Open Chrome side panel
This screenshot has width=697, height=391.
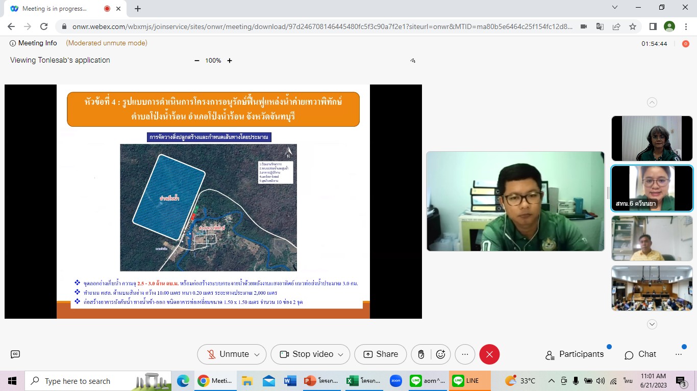(653, 26)
